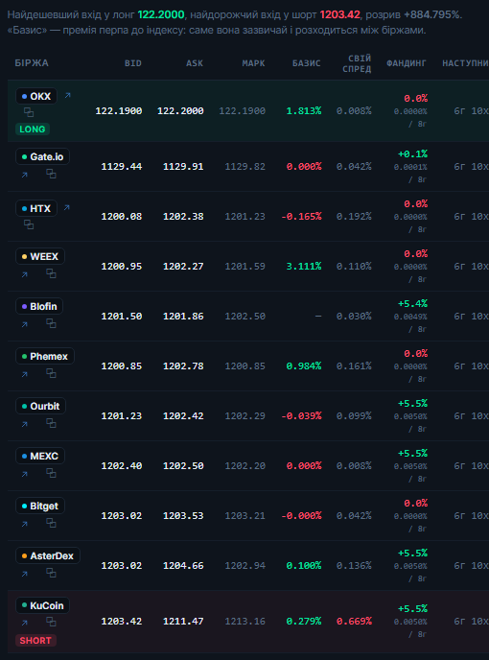Viewport: 489px width, 660px height.
Task: Select the HTX exchange badge
Action: pos(36,208)
